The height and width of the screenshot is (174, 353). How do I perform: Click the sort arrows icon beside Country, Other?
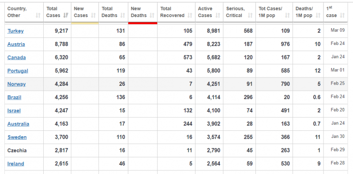[38, 15]
